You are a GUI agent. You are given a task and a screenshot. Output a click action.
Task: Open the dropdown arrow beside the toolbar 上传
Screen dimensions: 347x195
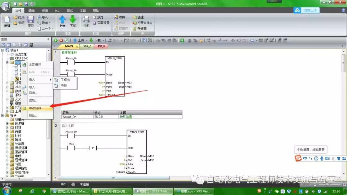point(86,40)
